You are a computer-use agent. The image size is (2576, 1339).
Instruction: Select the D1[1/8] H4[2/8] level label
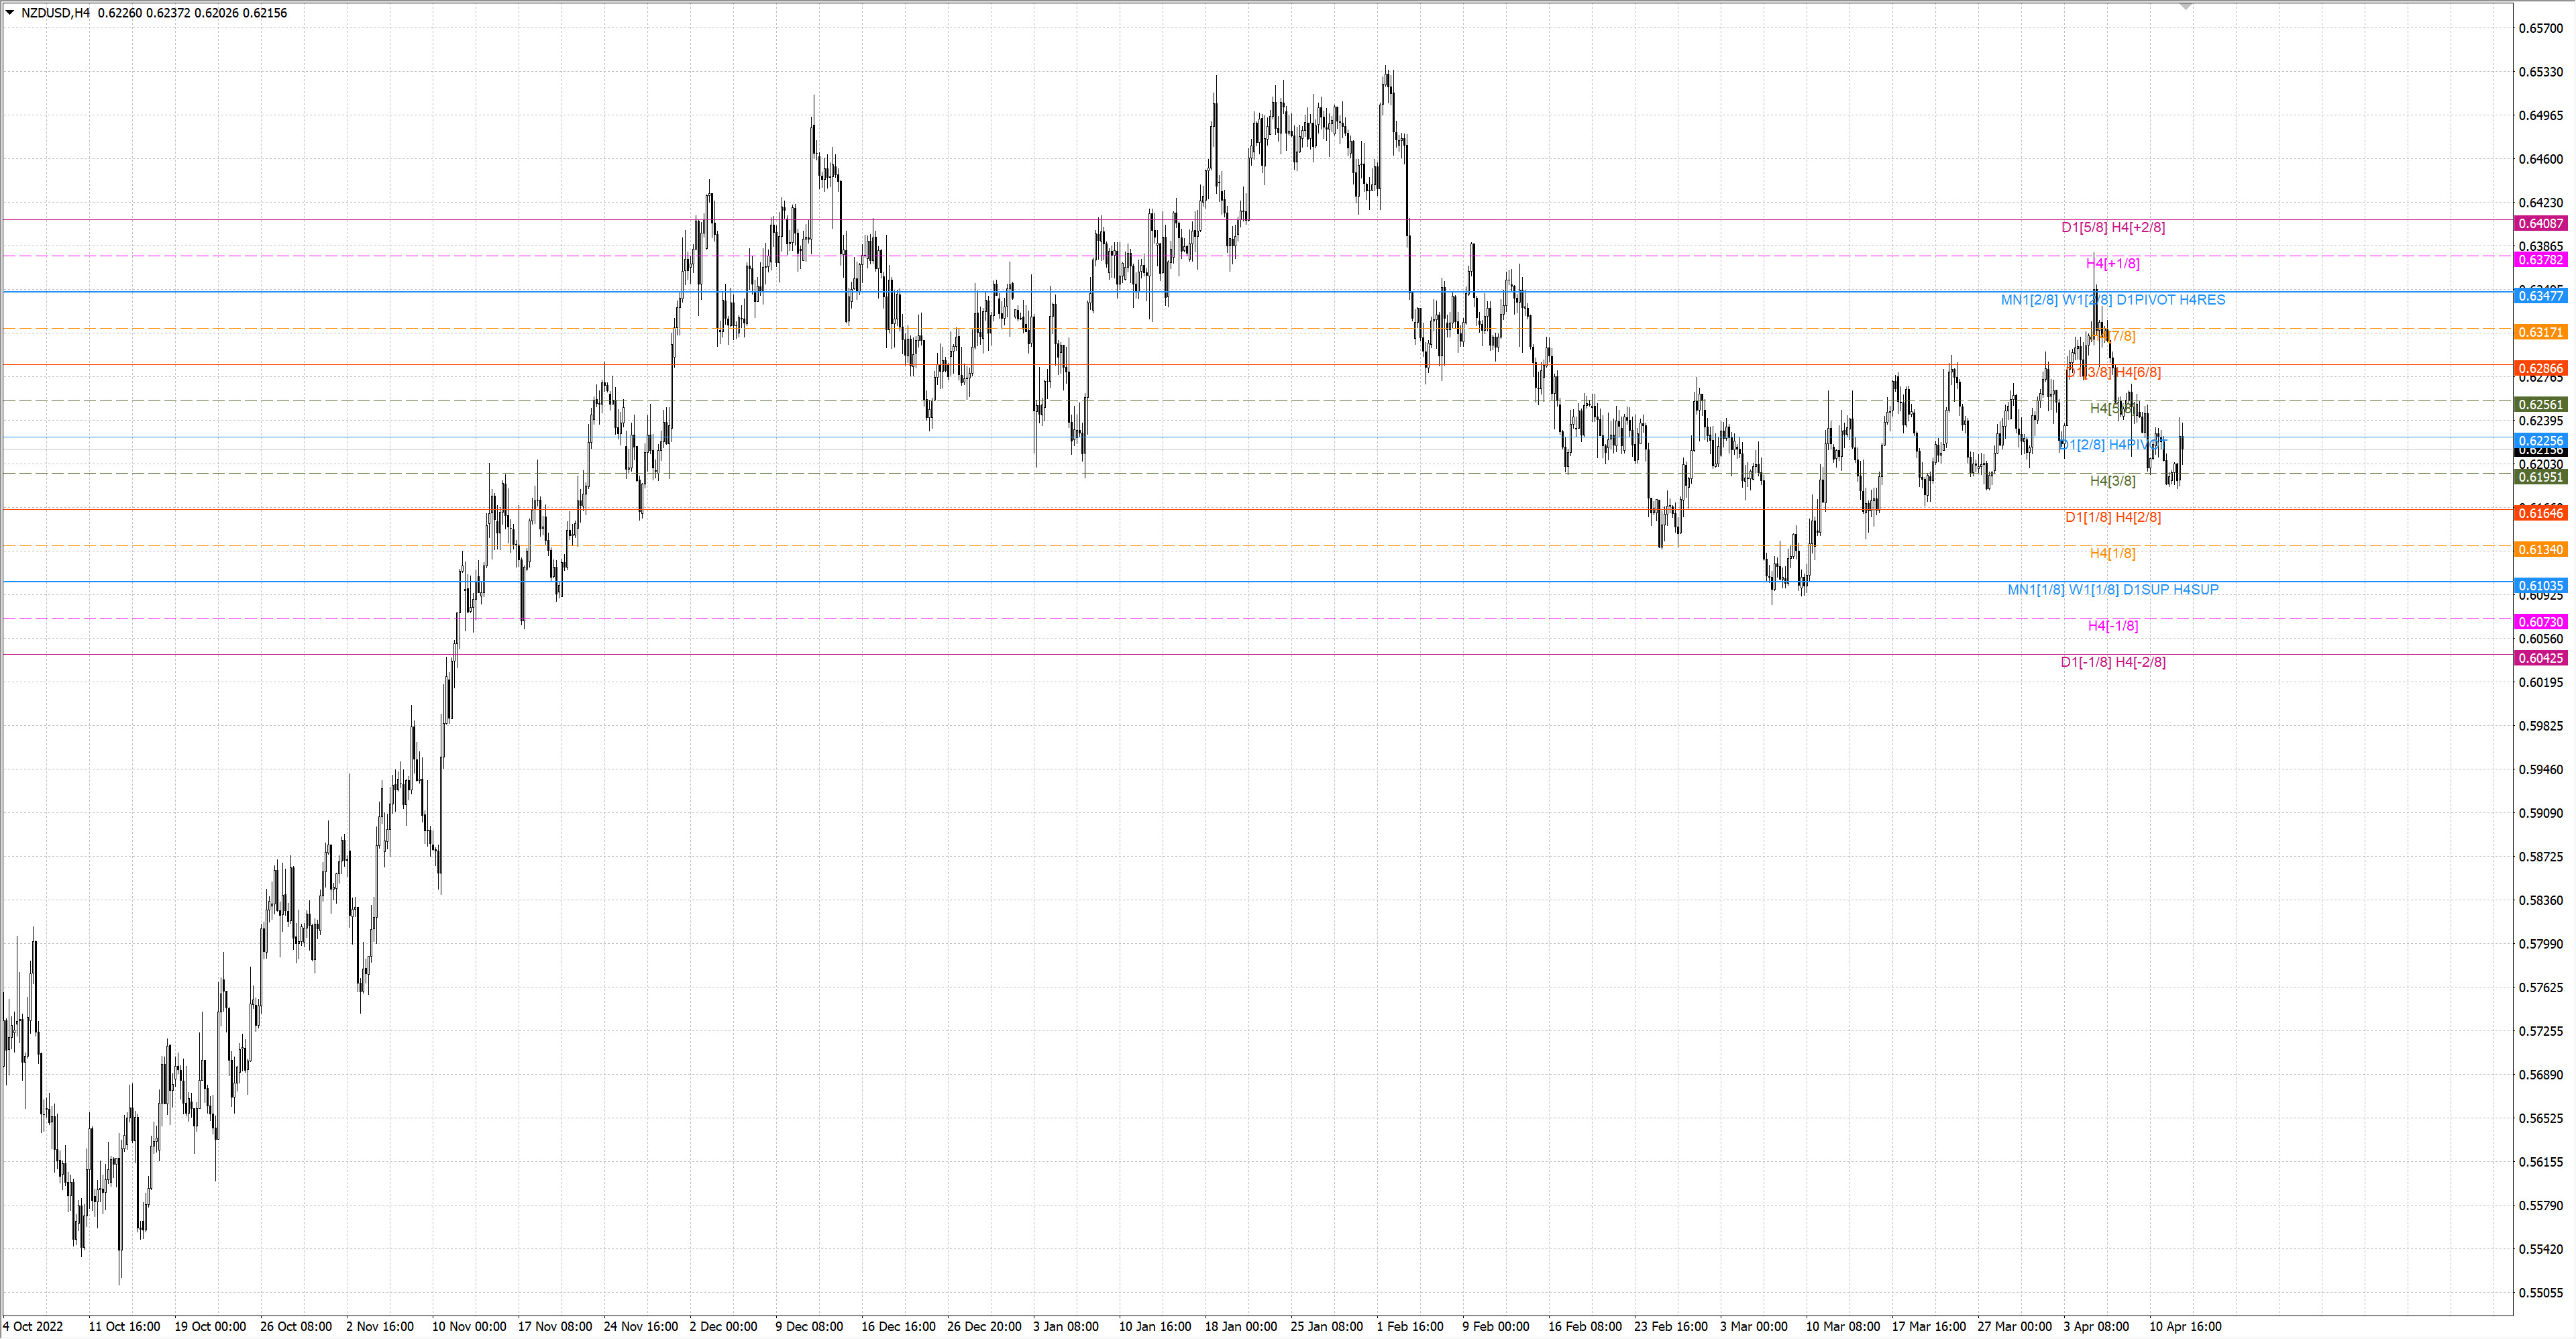pos(2113,517)
